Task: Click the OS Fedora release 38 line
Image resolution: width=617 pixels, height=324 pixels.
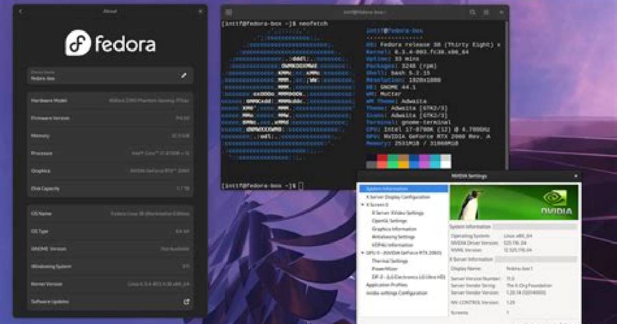Action: tap(433, 45)
